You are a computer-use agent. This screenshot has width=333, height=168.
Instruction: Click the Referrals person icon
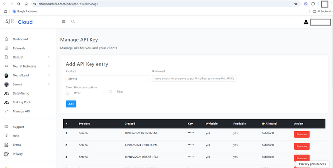click(x=6, y=48)
